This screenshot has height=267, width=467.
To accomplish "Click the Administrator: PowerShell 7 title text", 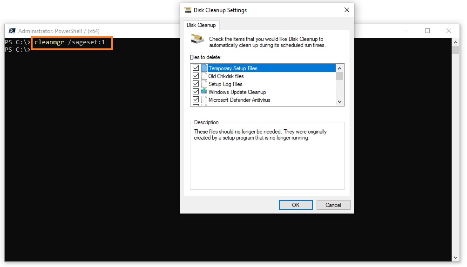I will (x=59, y=31).
